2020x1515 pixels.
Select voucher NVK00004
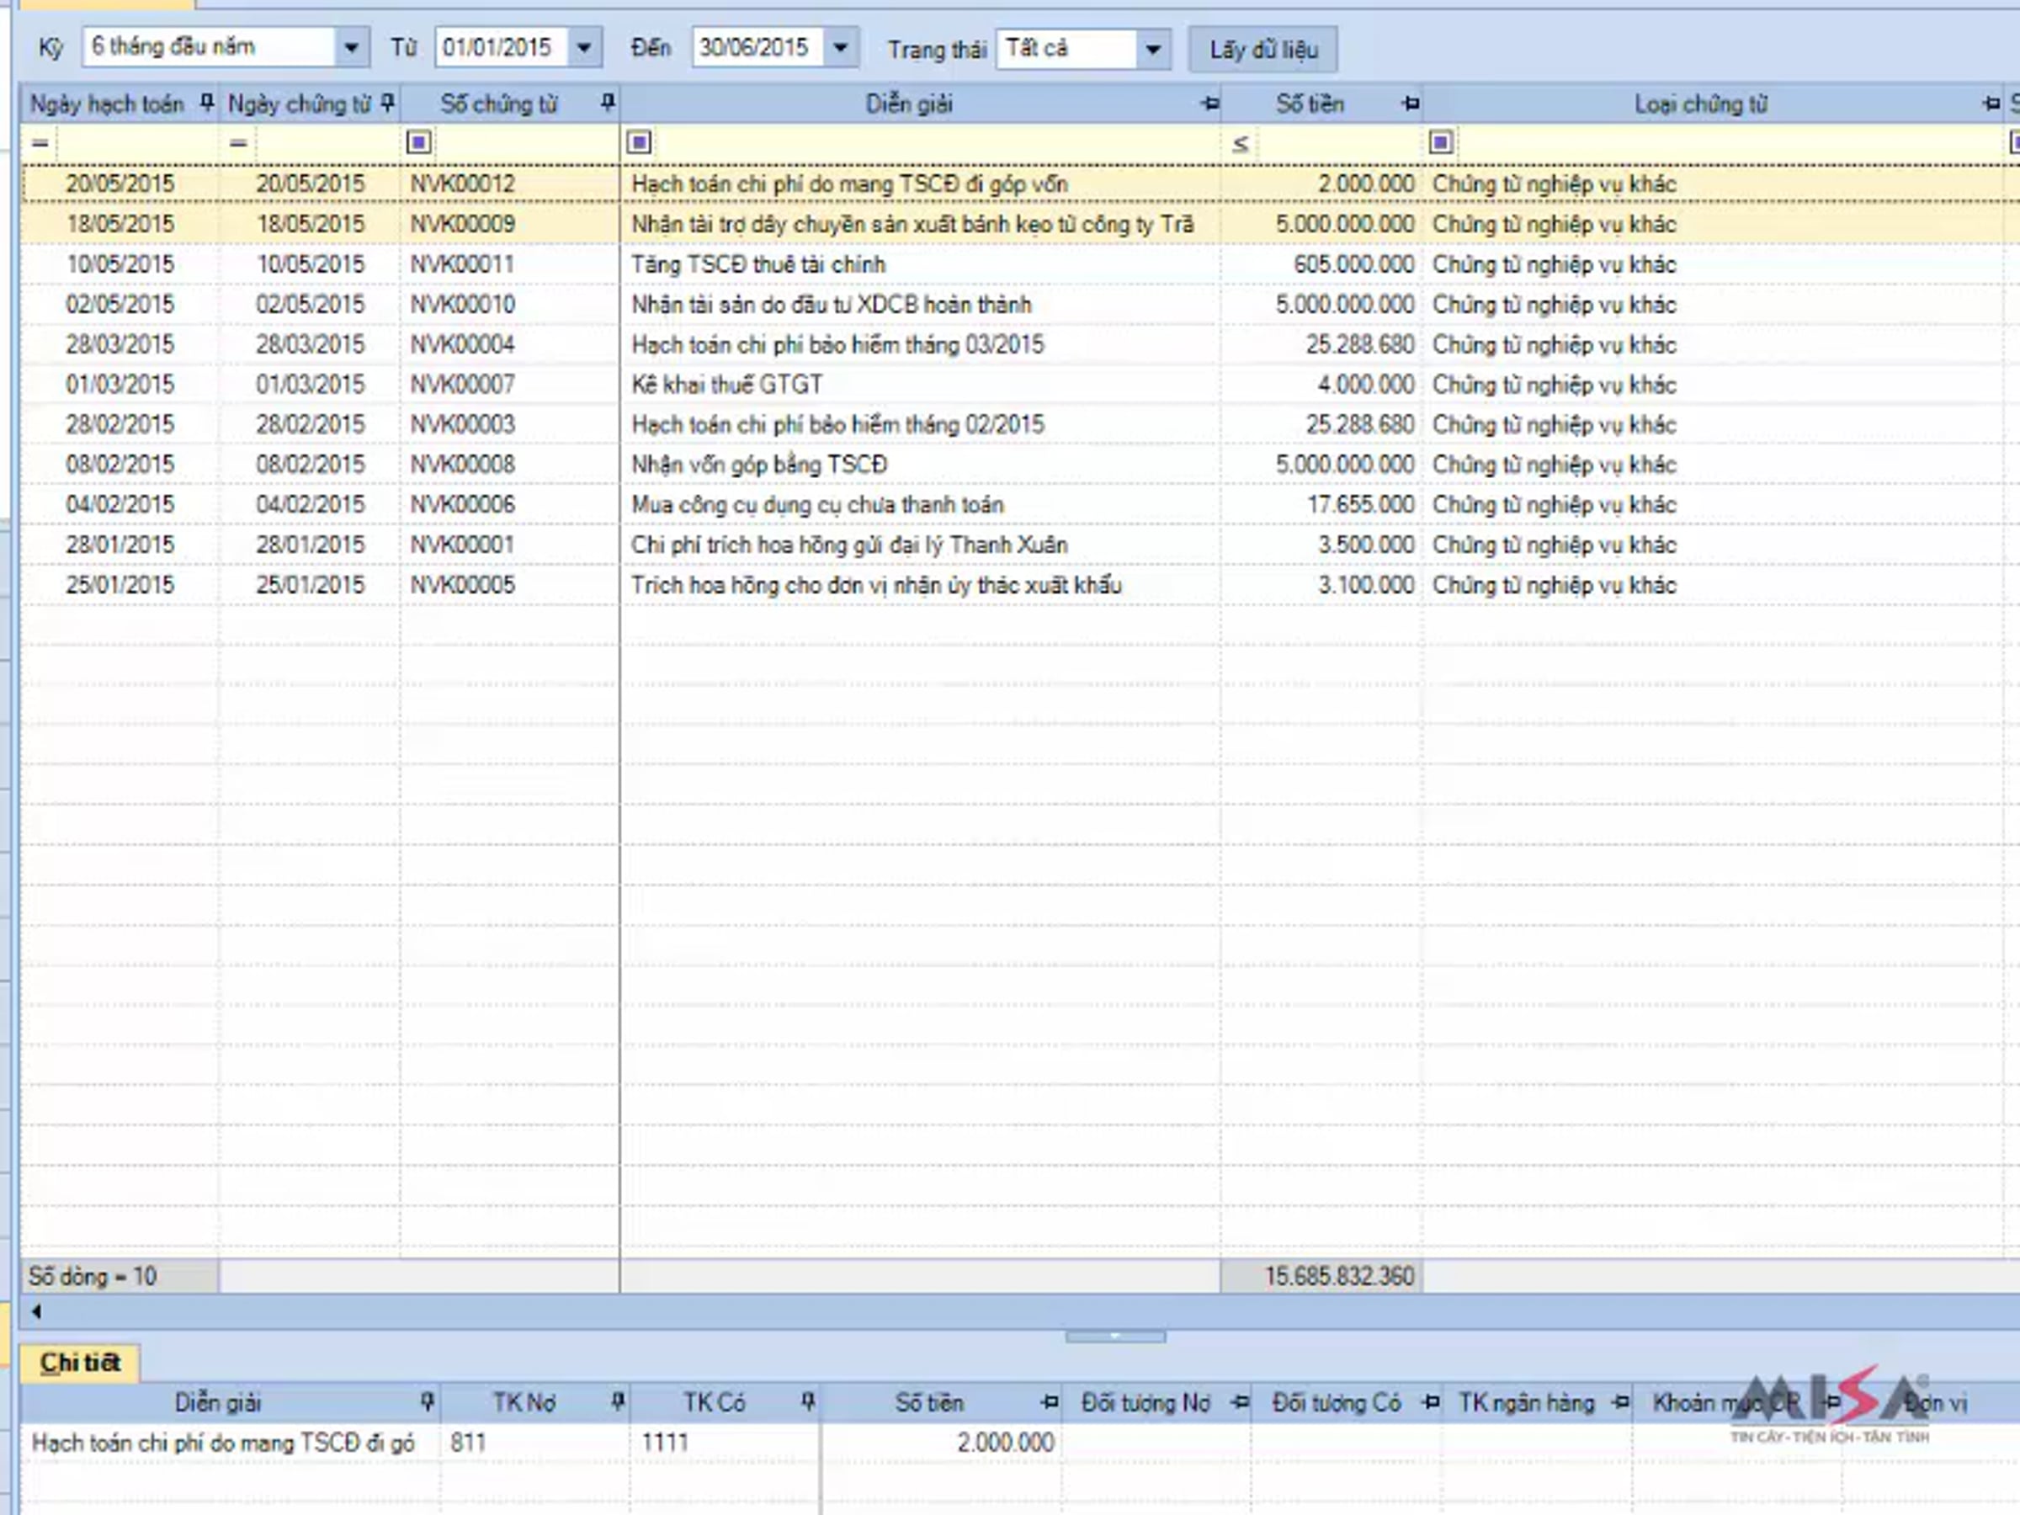tap(463, 344)
